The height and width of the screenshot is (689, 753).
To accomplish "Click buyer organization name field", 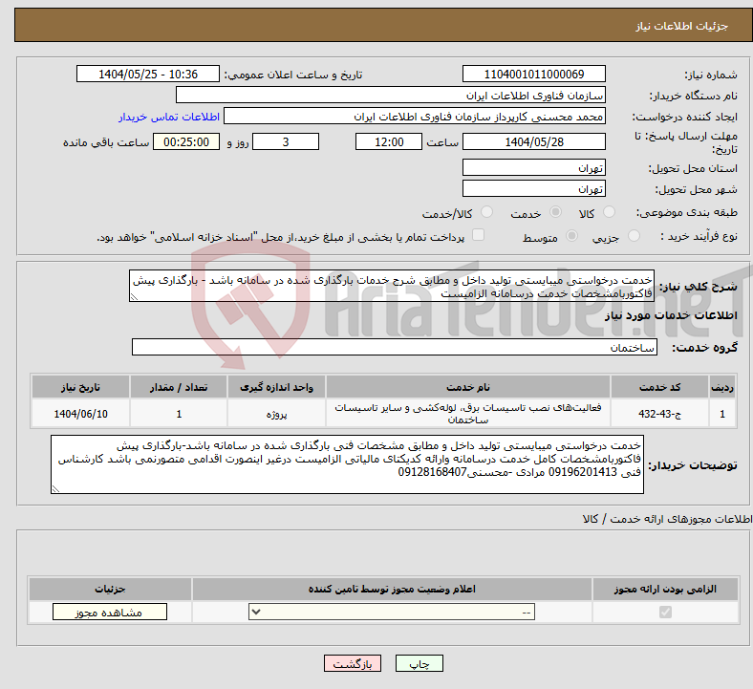I will click(x=391, y=95).
